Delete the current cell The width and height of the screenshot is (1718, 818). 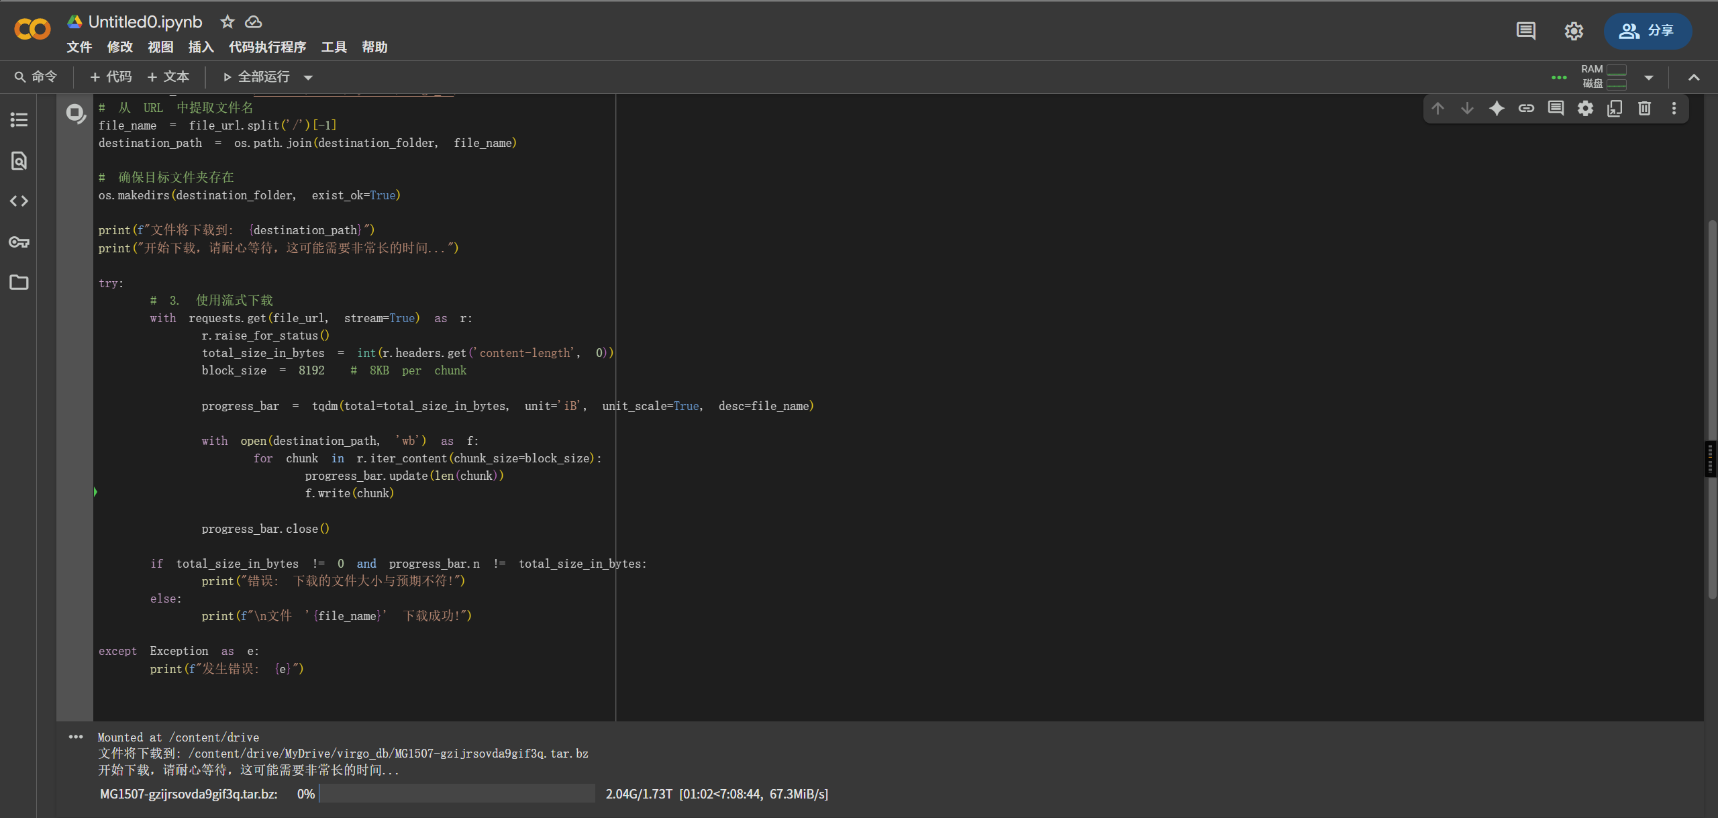[x=1644, y=109]
